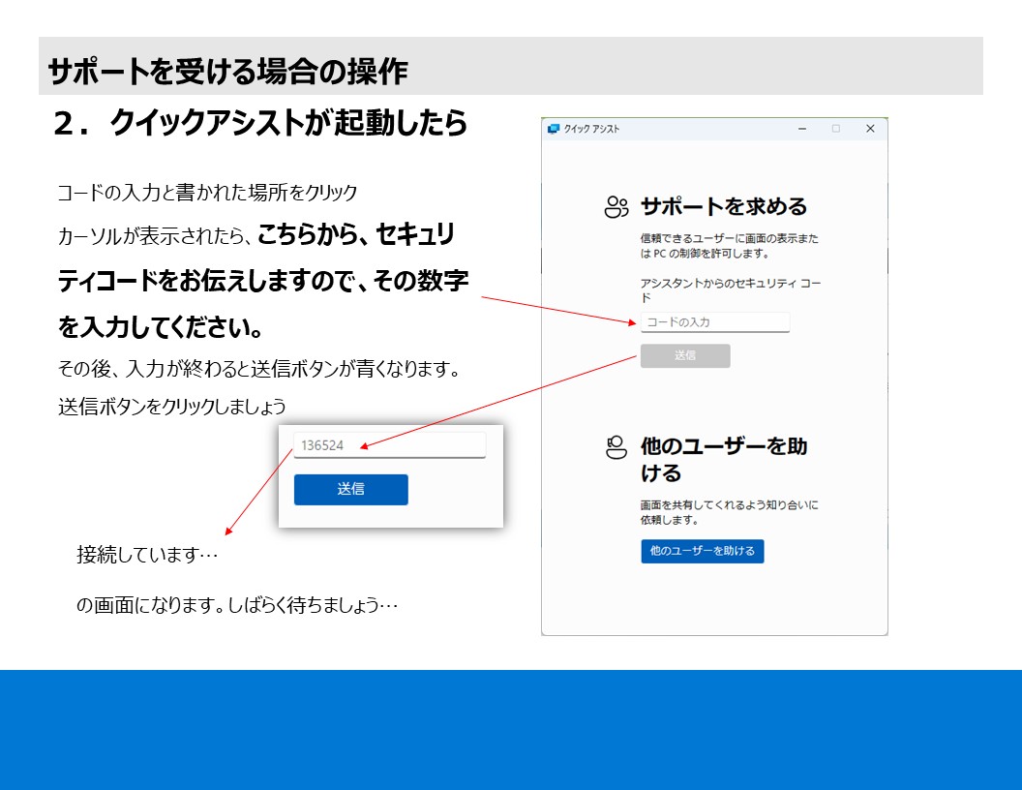Click the text の画面になります。しばらく待ちましょう…
The width and height of the screenshot is (1022, 790).
(x=237, y=605)
